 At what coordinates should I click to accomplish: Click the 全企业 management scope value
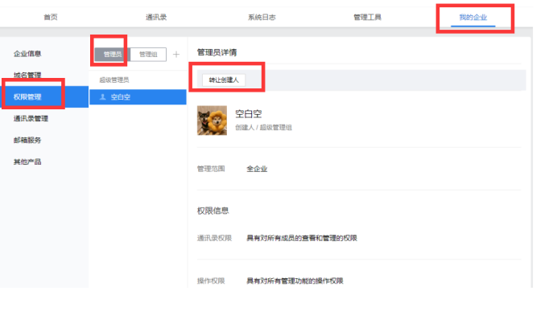[x=257, y=169]
